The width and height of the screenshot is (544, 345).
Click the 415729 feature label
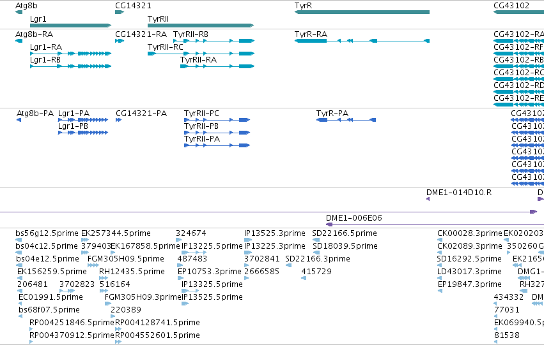point(316,272)
